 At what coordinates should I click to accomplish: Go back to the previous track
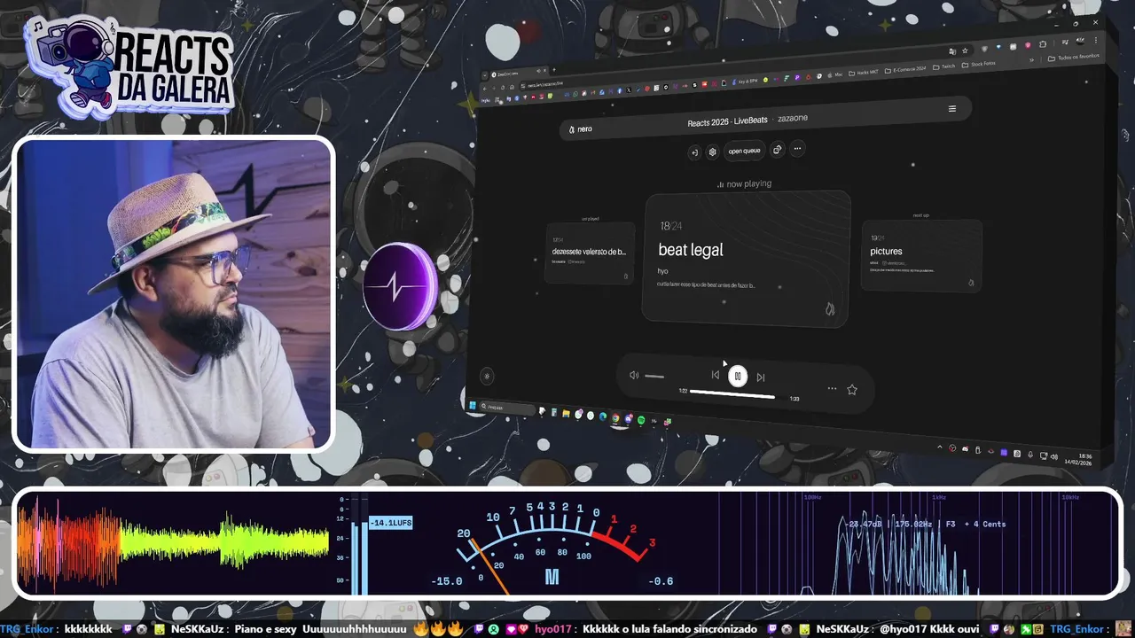715,375
